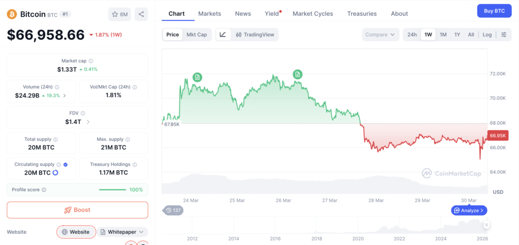
Task: Click info icon beside Profile score
Action: tap(44, 190)
